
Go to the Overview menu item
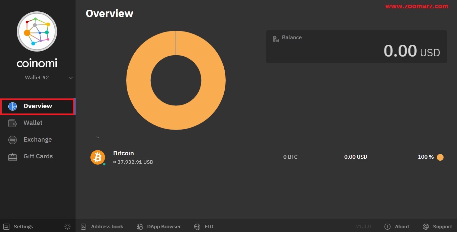(x=38, y=106)
